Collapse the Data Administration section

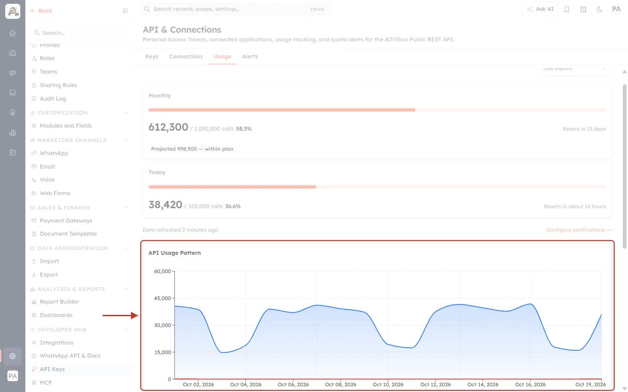pos(126,248)
